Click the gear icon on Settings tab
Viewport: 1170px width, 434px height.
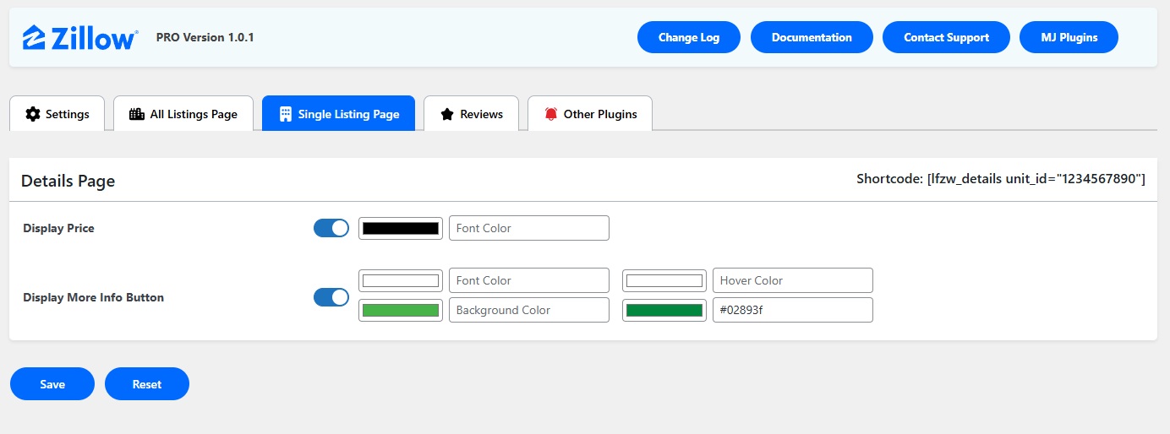(x=33, y=114)
